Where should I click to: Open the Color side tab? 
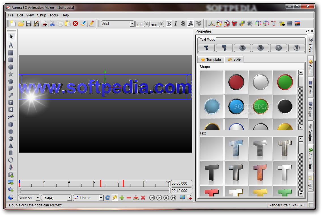[x=310, y=67]
